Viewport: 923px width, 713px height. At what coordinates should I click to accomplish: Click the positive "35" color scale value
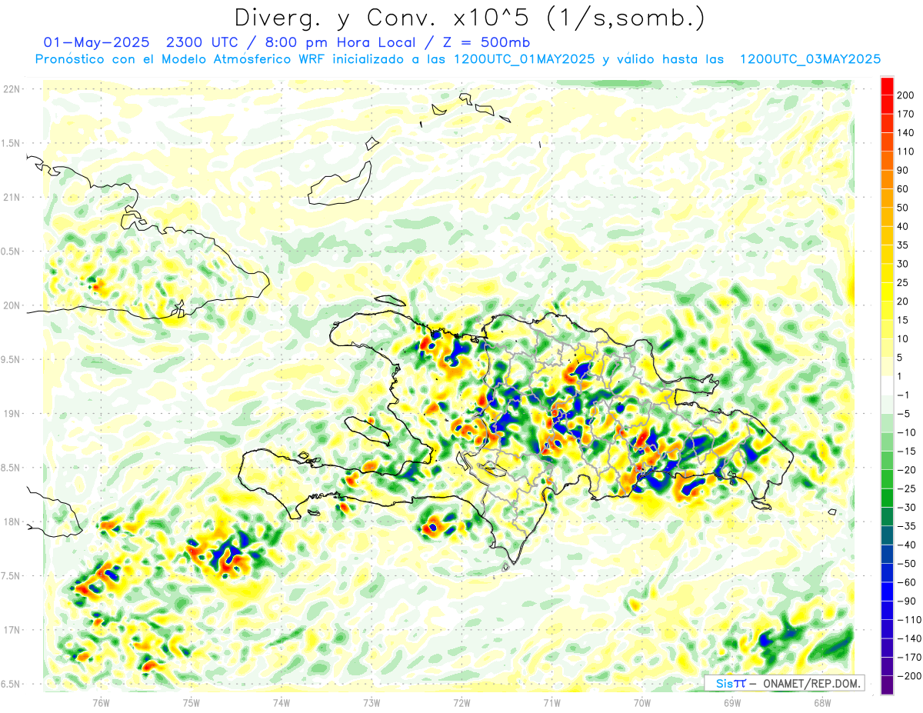pos(903,245)
